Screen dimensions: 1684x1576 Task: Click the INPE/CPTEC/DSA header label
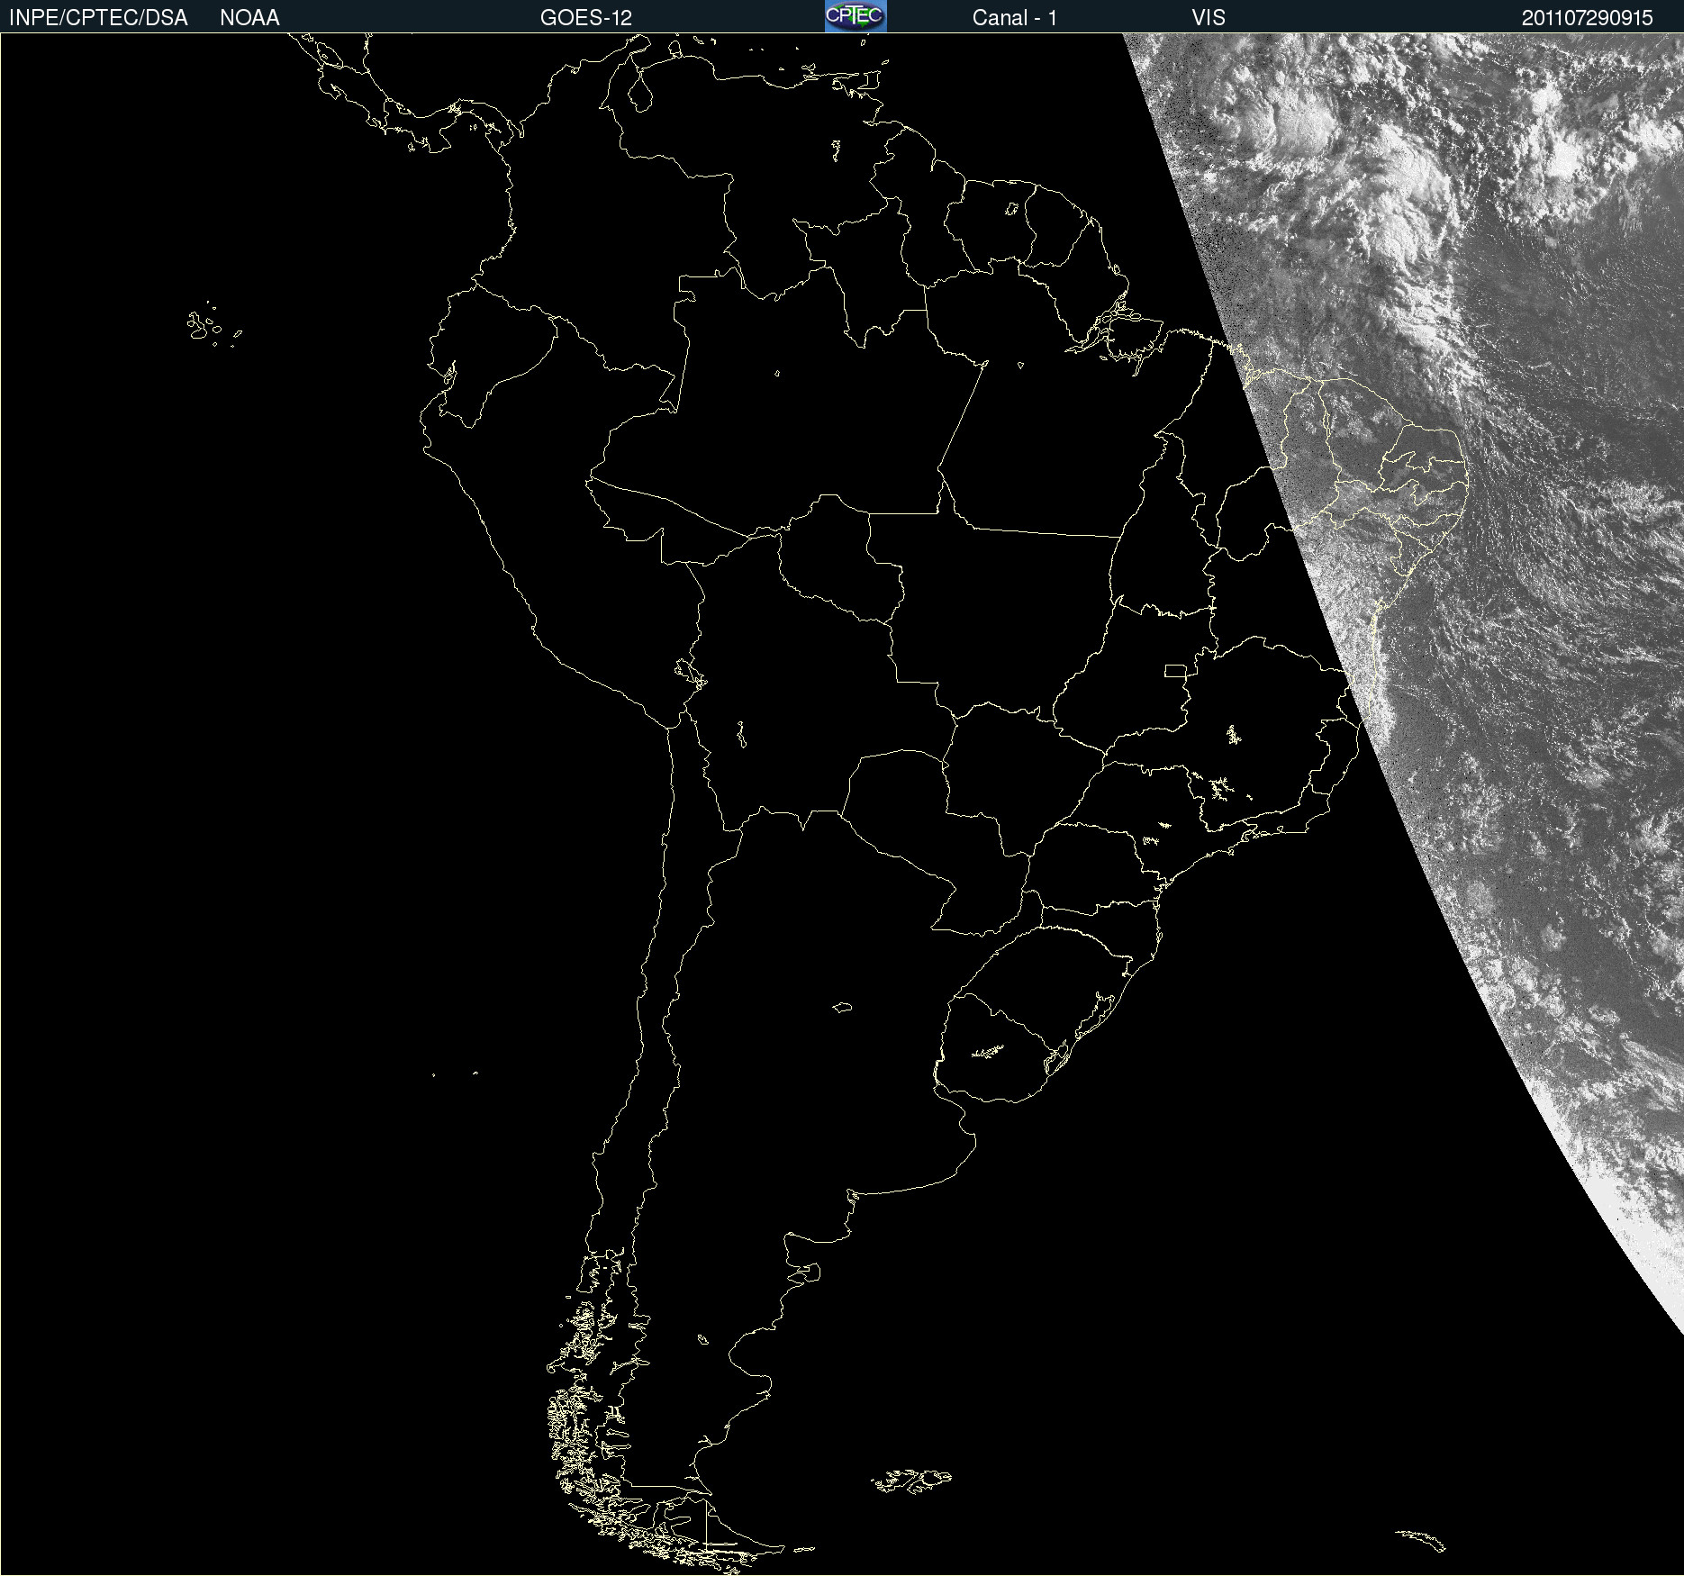tap(98, 18)
